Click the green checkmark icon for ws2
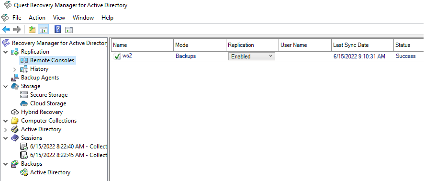425x181 pixels. [117, 57]
